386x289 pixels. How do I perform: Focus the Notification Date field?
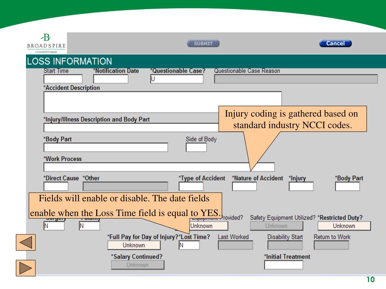(111, 79)
